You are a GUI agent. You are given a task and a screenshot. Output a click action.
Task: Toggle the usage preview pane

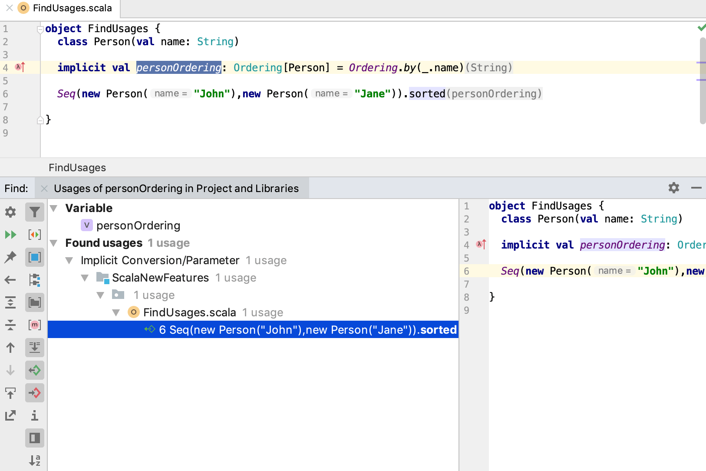coord(35,438)
